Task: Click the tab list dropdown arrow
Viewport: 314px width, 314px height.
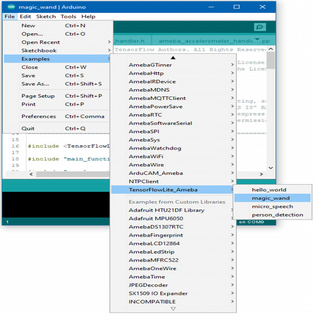Action: [257, 40]
